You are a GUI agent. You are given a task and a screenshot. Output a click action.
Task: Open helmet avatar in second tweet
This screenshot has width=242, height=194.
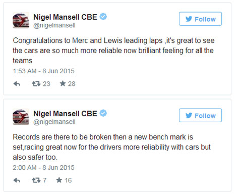coord(21,117)
